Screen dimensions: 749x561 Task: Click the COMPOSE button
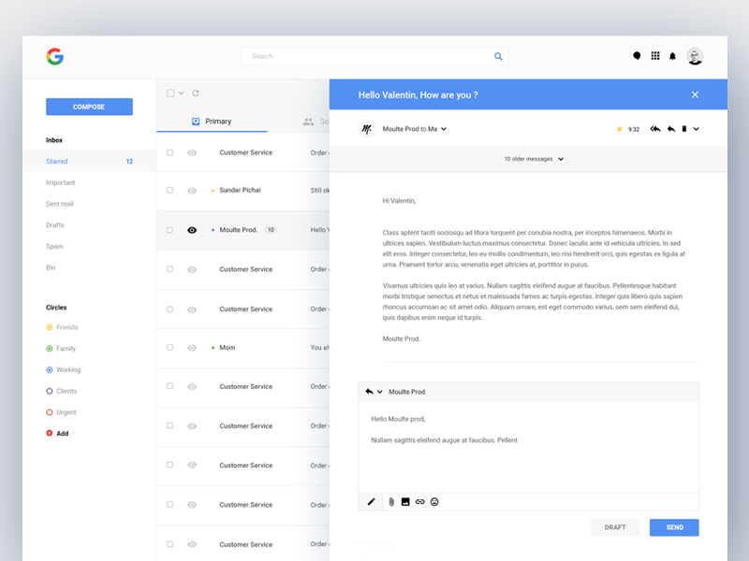[x=89, y=107]
